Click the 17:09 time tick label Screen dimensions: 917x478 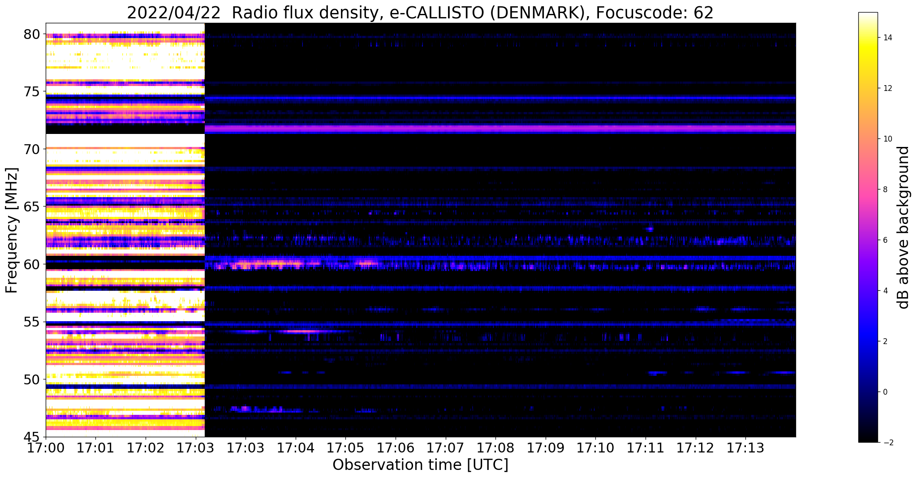(x=546, y=448)
